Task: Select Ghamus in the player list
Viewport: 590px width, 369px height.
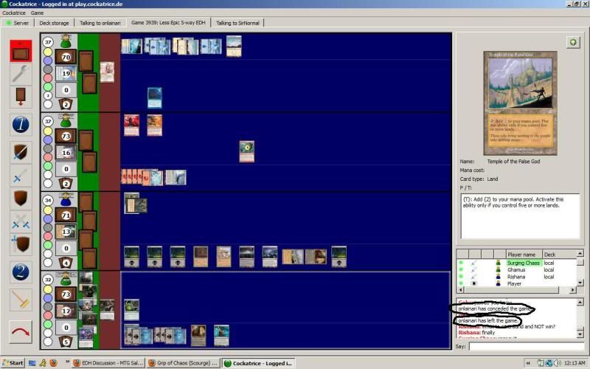Action: [516, 269]
